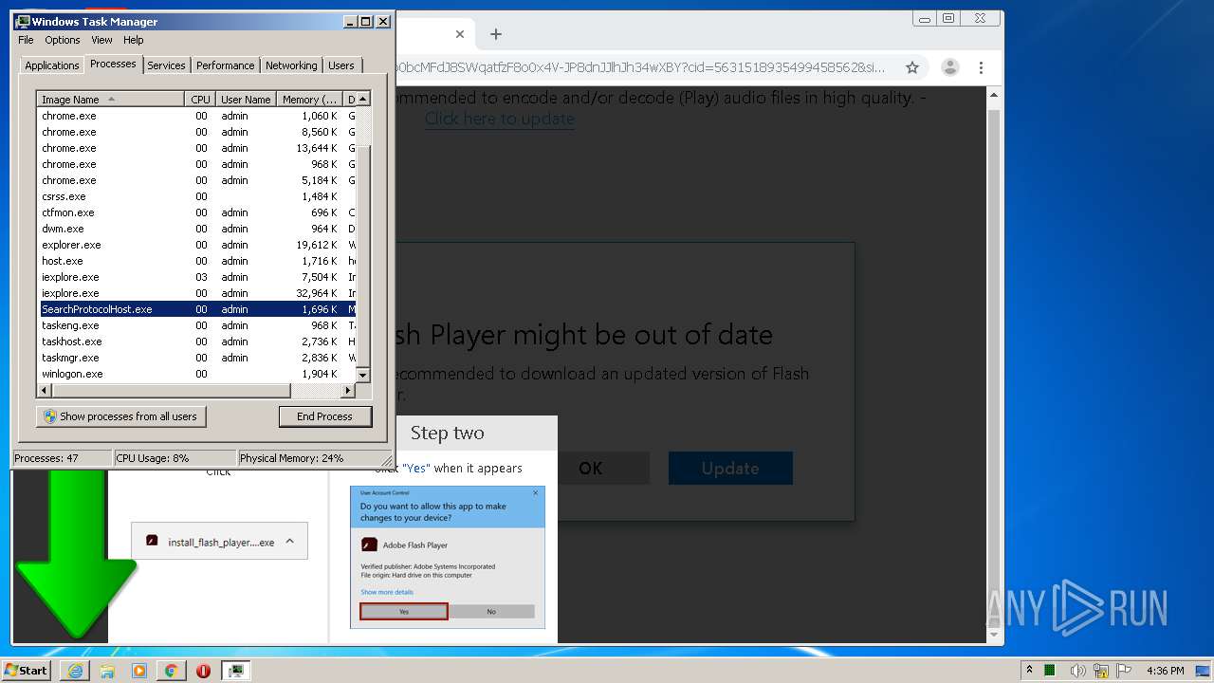The height and width of the screenshot is (683, 1214).
Task: Select the taskhost.exe process row
Action: click(x=197, y=341)
